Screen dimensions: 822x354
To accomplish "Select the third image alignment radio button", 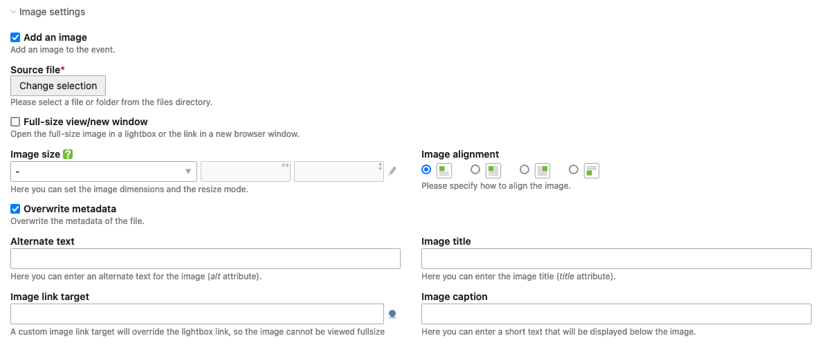I will click(524, 169).
